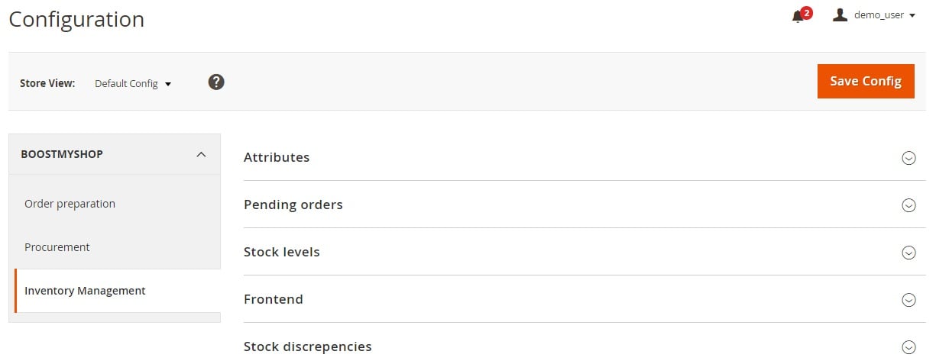Image resolution: width=936 pixels, height=364 pixels.
Task: Open the Stock levels section title
Action: coord(282,252)
